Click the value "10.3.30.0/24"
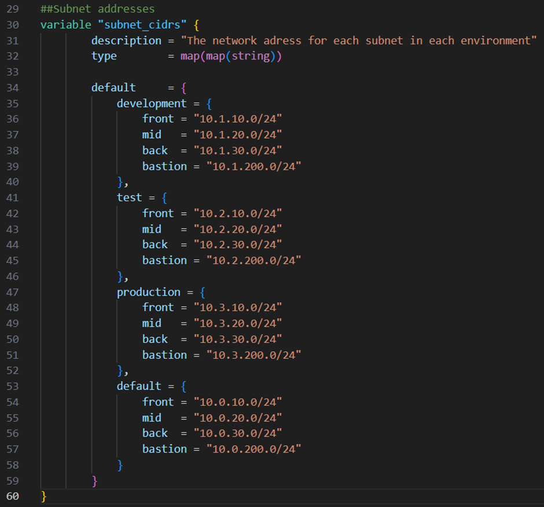The image size is (544, 507). 238,339
